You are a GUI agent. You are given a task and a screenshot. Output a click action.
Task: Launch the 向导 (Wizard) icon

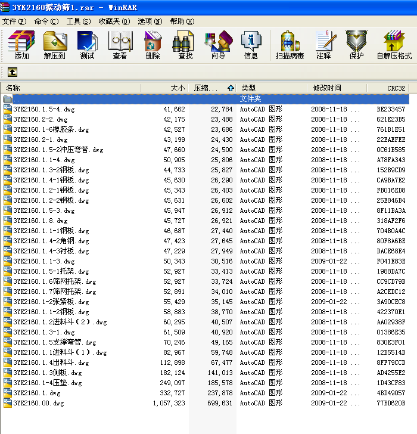click(219, 45)
